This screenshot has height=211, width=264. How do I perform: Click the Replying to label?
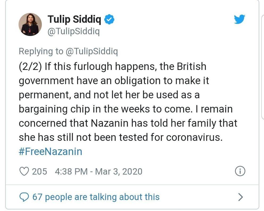click(41, 51)
